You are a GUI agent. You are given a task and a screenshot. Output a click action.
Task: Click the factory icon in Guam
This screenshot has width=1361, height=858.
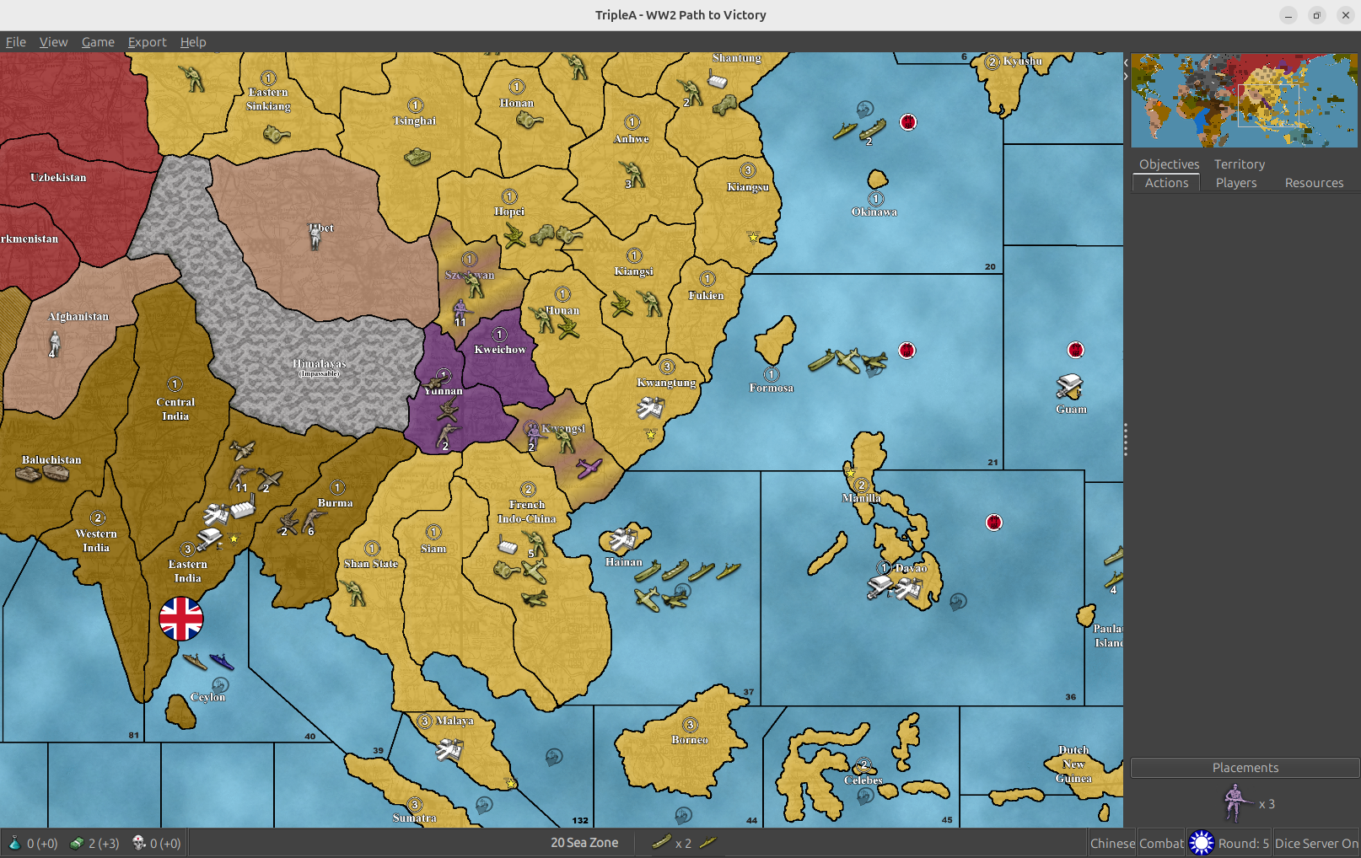1069,387
